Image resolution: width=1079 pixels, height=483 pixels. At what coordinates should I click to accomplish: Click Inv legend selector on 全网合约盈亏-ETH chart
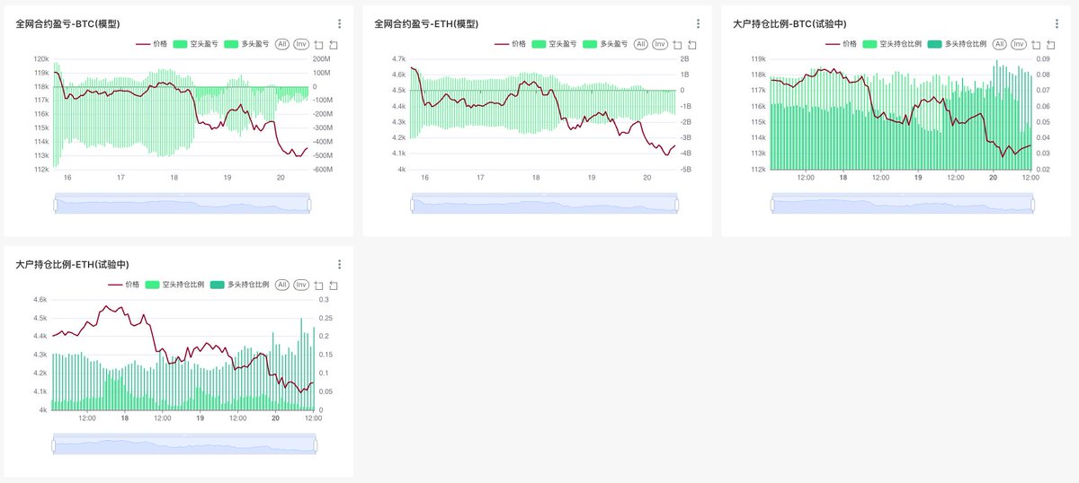pos(660,43)
